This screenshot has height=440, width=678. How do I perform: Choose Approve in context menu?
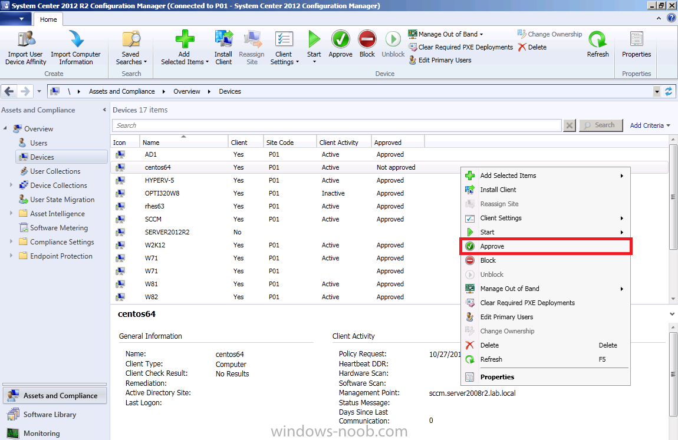click(x=546, y=246)
